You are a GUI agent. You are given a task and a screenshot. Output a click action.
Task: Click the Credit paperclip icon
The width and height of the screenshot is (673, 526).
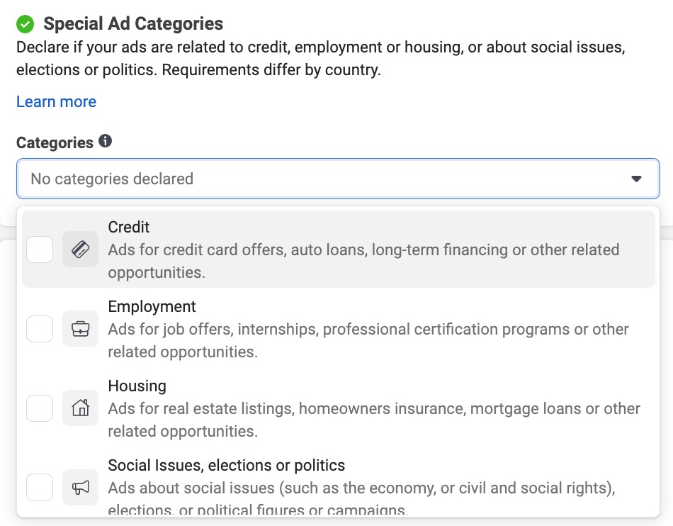(80, 250)
